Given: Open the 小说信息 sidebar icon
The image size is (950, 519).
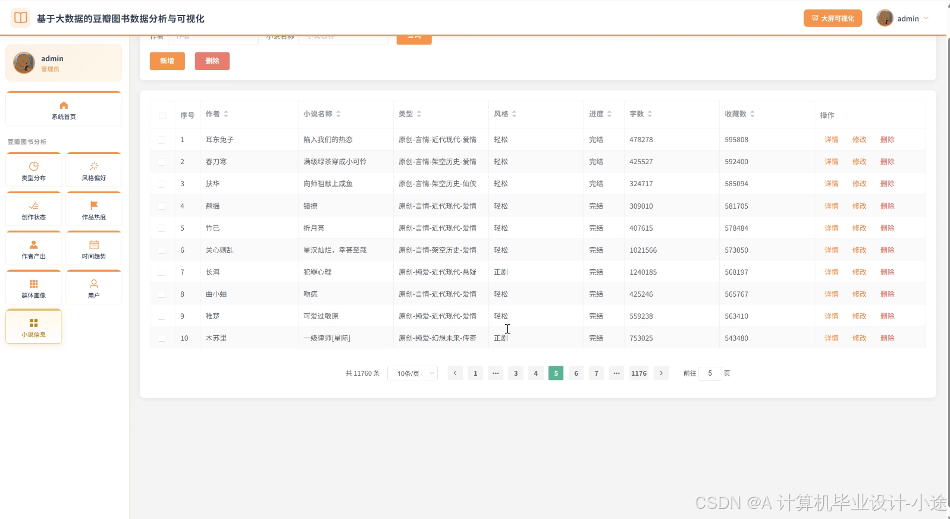Looking at the screenshot, I should point(34,323).
